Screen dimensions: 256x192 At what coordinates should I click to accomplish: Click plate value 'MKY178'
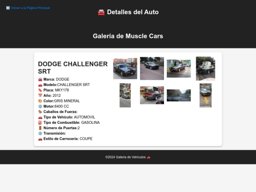point(62,90)
